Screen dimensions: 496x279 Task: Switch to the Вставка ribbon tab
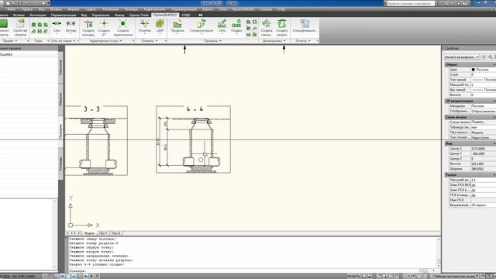coord(19,15)
